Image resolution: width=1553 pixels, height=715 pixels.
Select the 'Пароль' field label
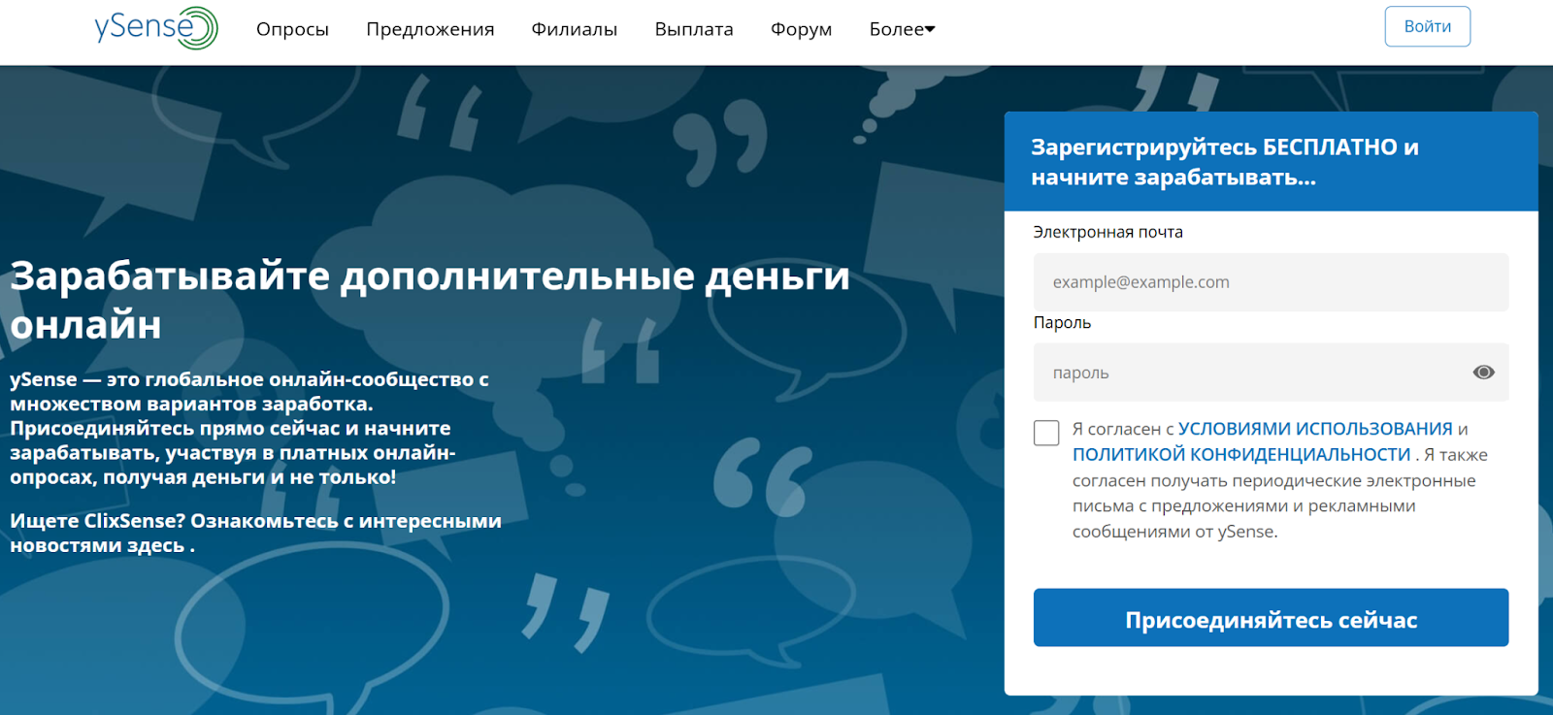(x=1062, y=322)
